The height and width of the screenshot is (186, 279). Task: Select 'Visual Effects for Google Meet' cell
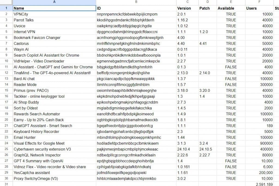[54, 143]
